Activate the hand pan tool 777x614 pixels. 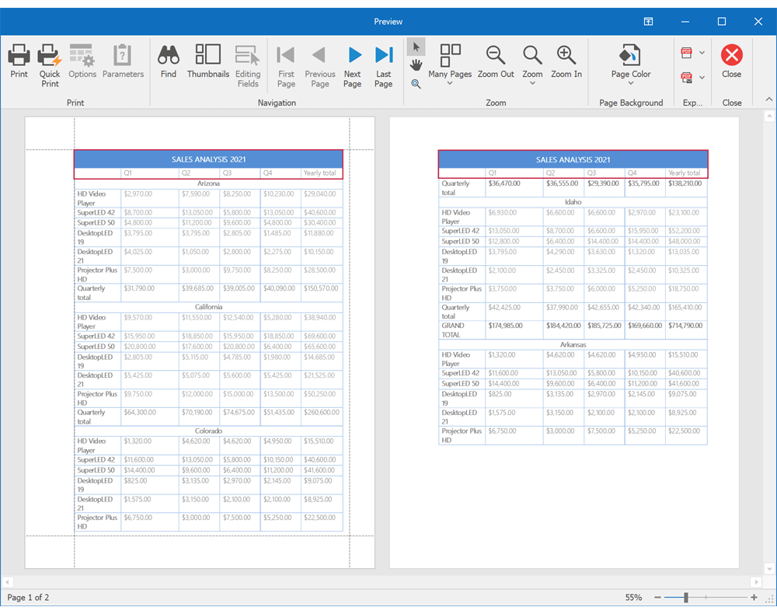tap(416, 66)
